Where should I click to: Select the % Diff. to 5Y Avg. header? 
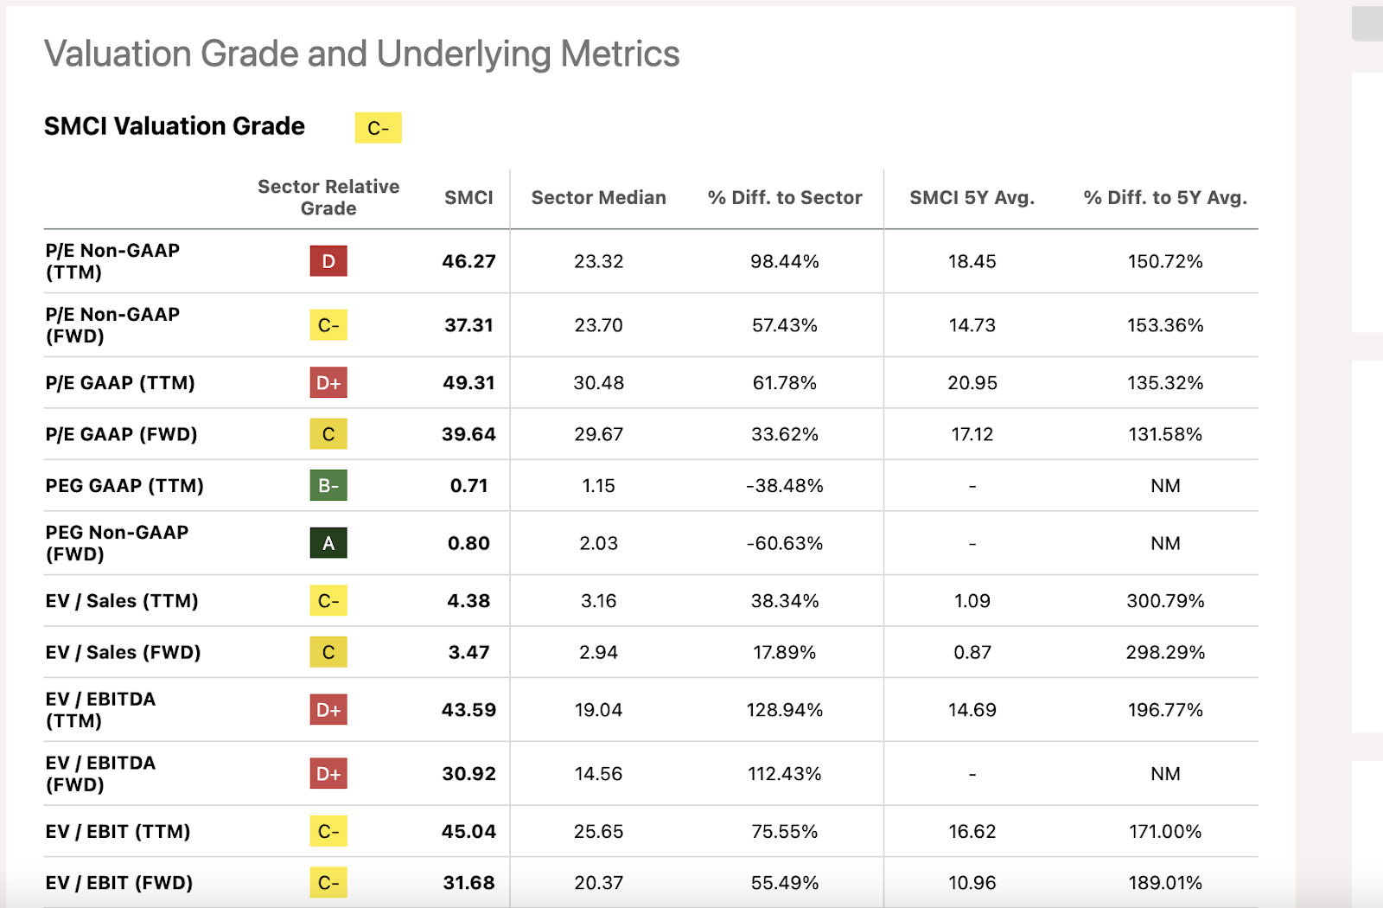point(1165,197)
